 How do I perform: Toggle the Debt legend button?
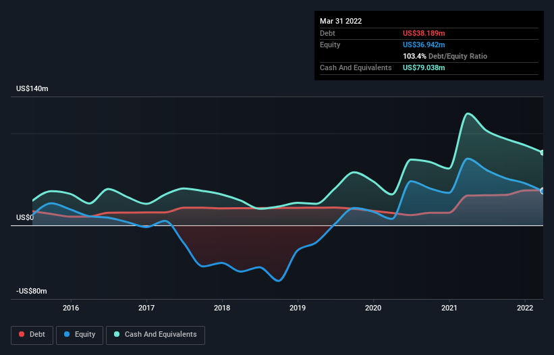click(32, 335)
